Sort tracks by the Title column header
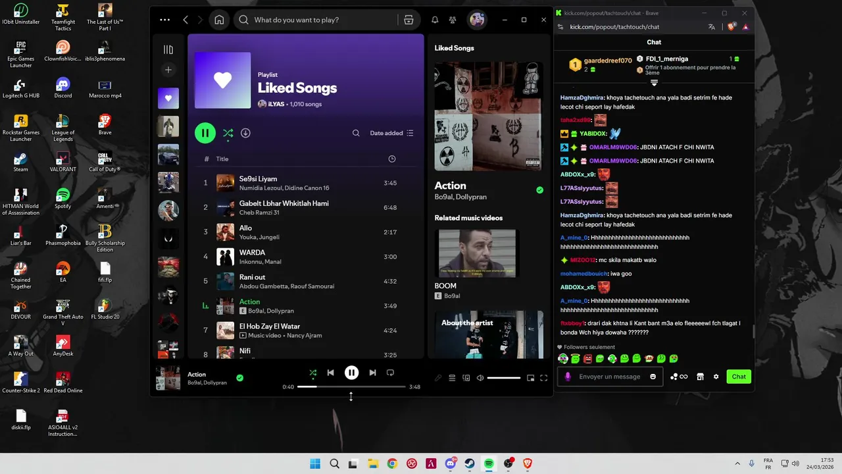Viewport: 842px width, 474px height. click(x=222, y=159)
